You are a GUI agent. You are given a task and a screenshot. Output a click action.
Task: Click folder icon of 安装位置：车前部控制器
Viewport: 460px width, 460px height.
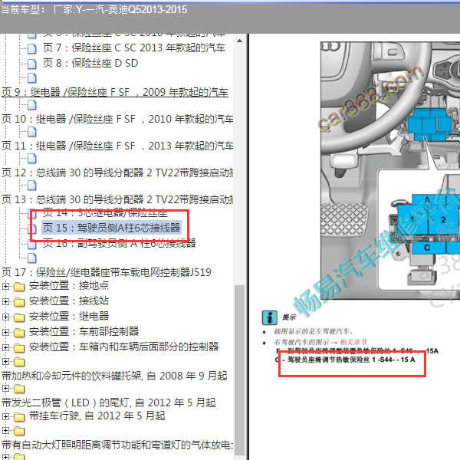coord(19,333)
